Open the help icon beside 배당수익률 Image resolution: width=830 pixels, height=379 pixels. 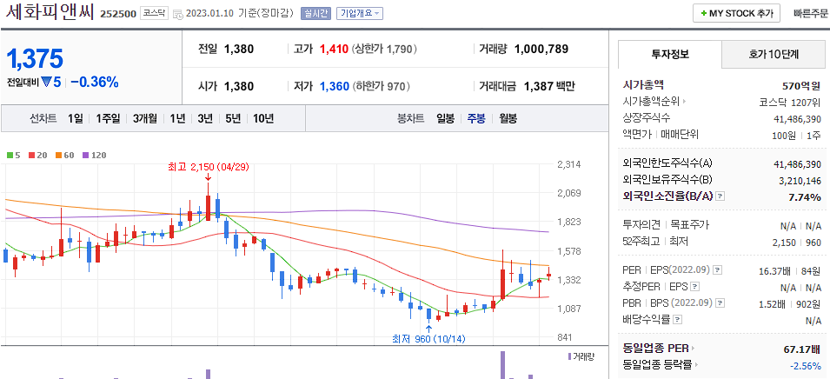[x=678, y=320]
